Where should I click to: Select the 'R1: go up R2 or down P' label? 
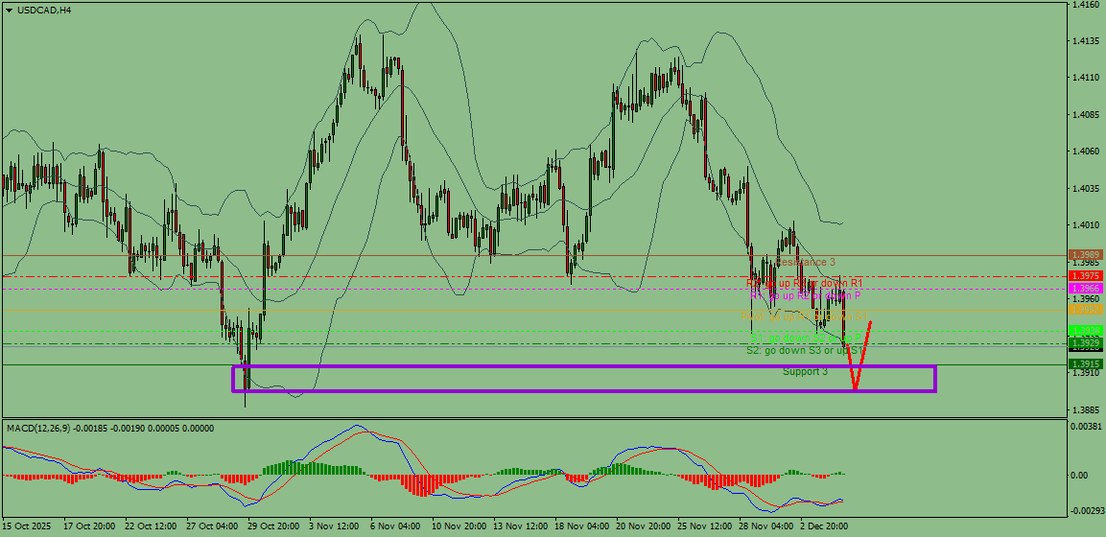pyautogui.click(x=805, y=296)
